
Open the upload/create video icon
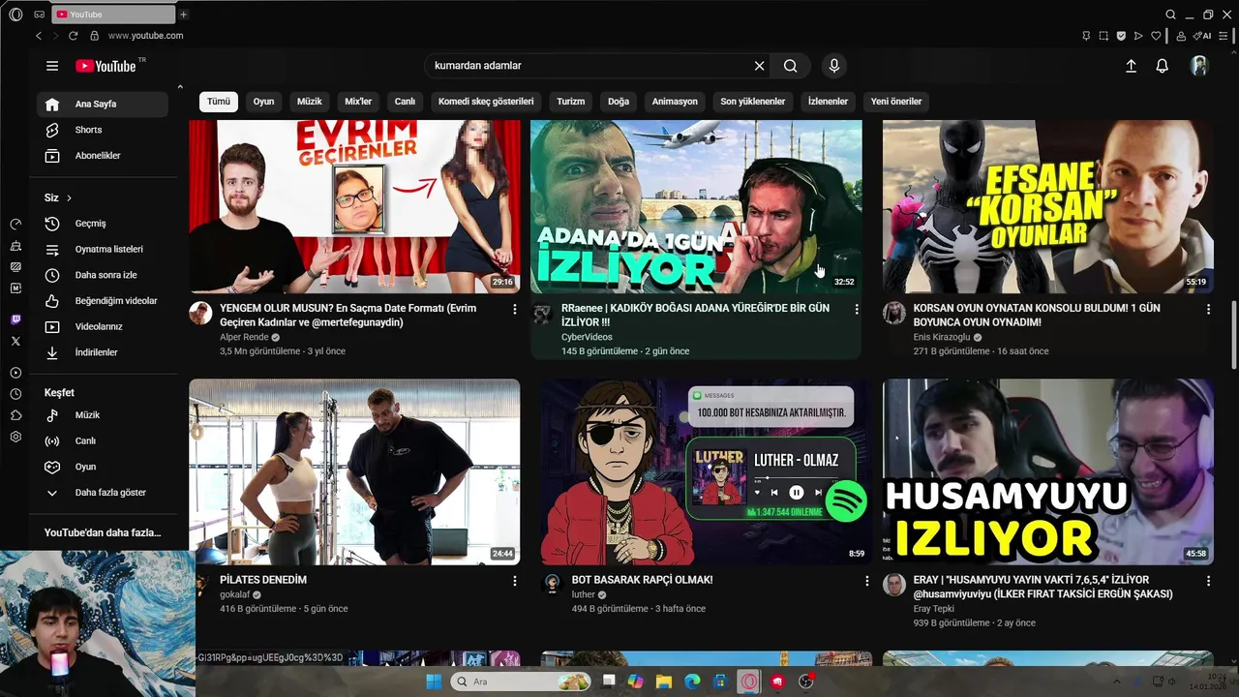[x=1131, y=66]
